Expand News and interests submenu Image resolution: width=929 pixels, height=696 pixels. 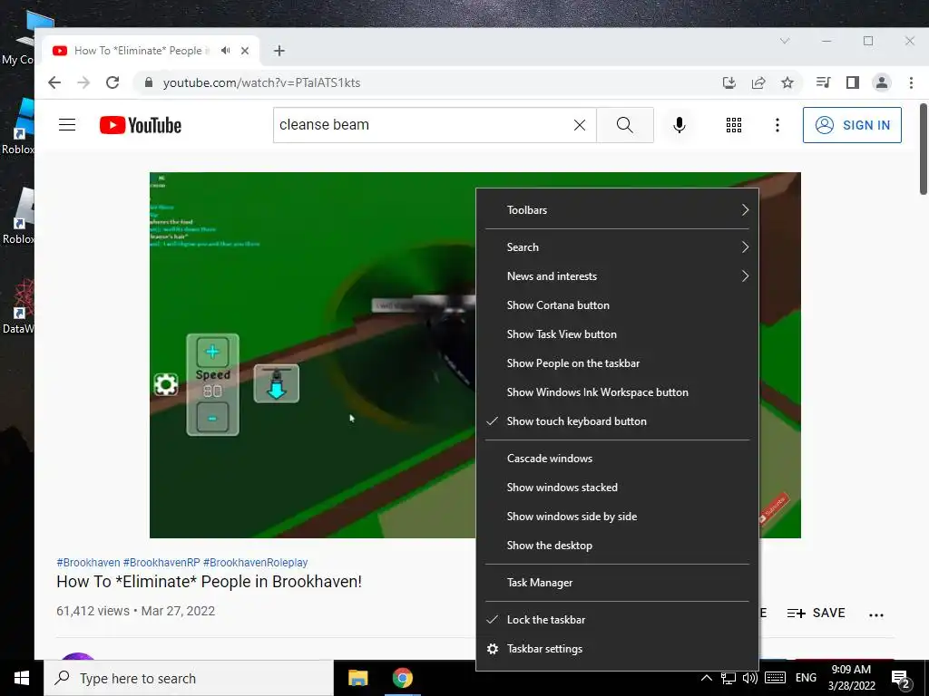pos(617,276)
